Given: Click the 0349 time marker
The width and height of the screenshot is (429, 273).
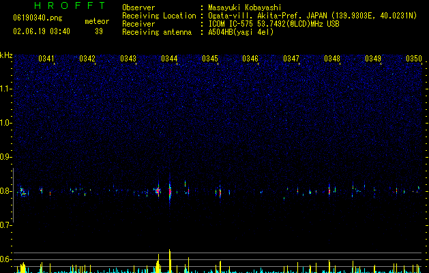Looking at the screenshot, I should (373, 59).
